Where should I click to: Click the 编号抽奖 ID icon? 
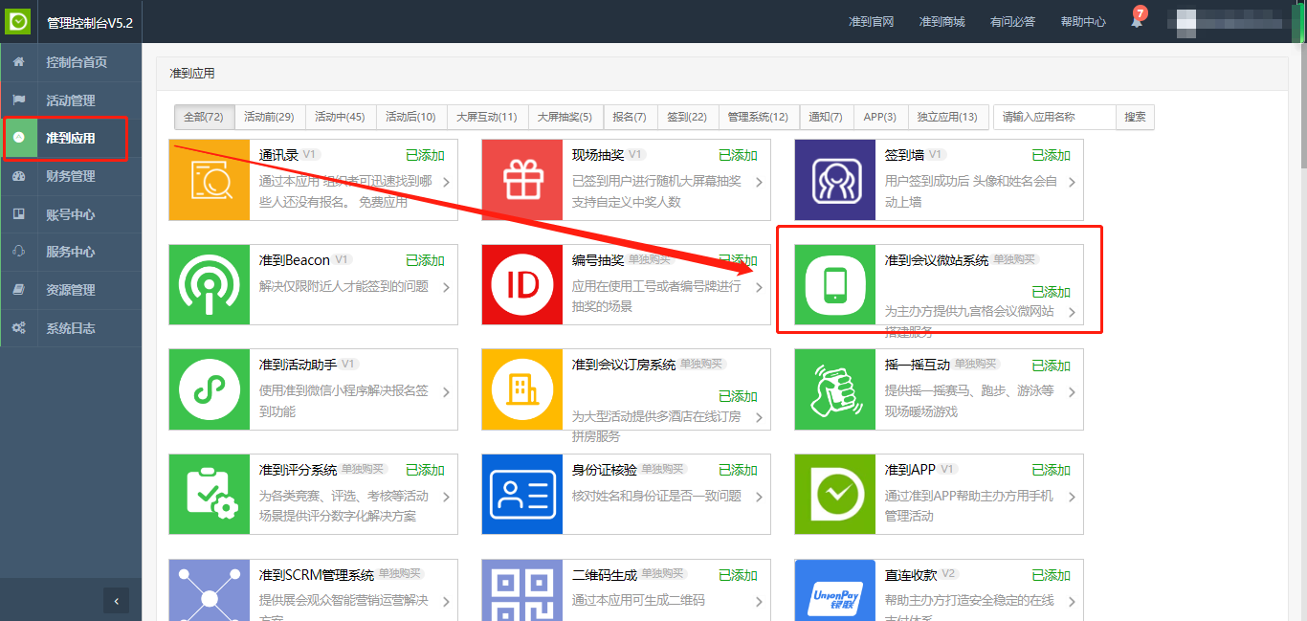(521, 284)
